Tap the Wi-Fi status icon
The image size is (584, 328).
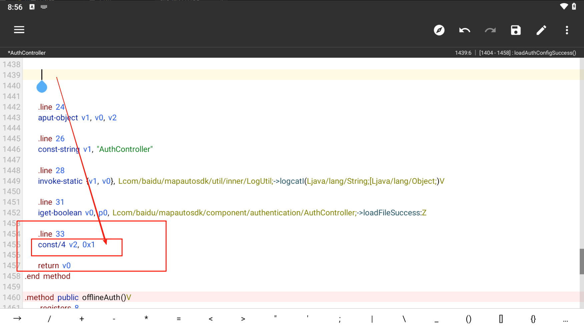pos(564,6)
